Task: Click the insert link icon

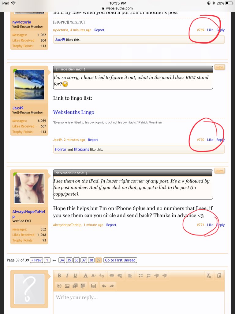Action: pos(112,276)
